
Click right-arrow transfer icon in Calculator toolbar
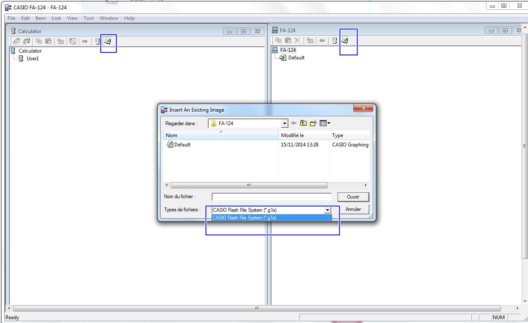point(85,41)
